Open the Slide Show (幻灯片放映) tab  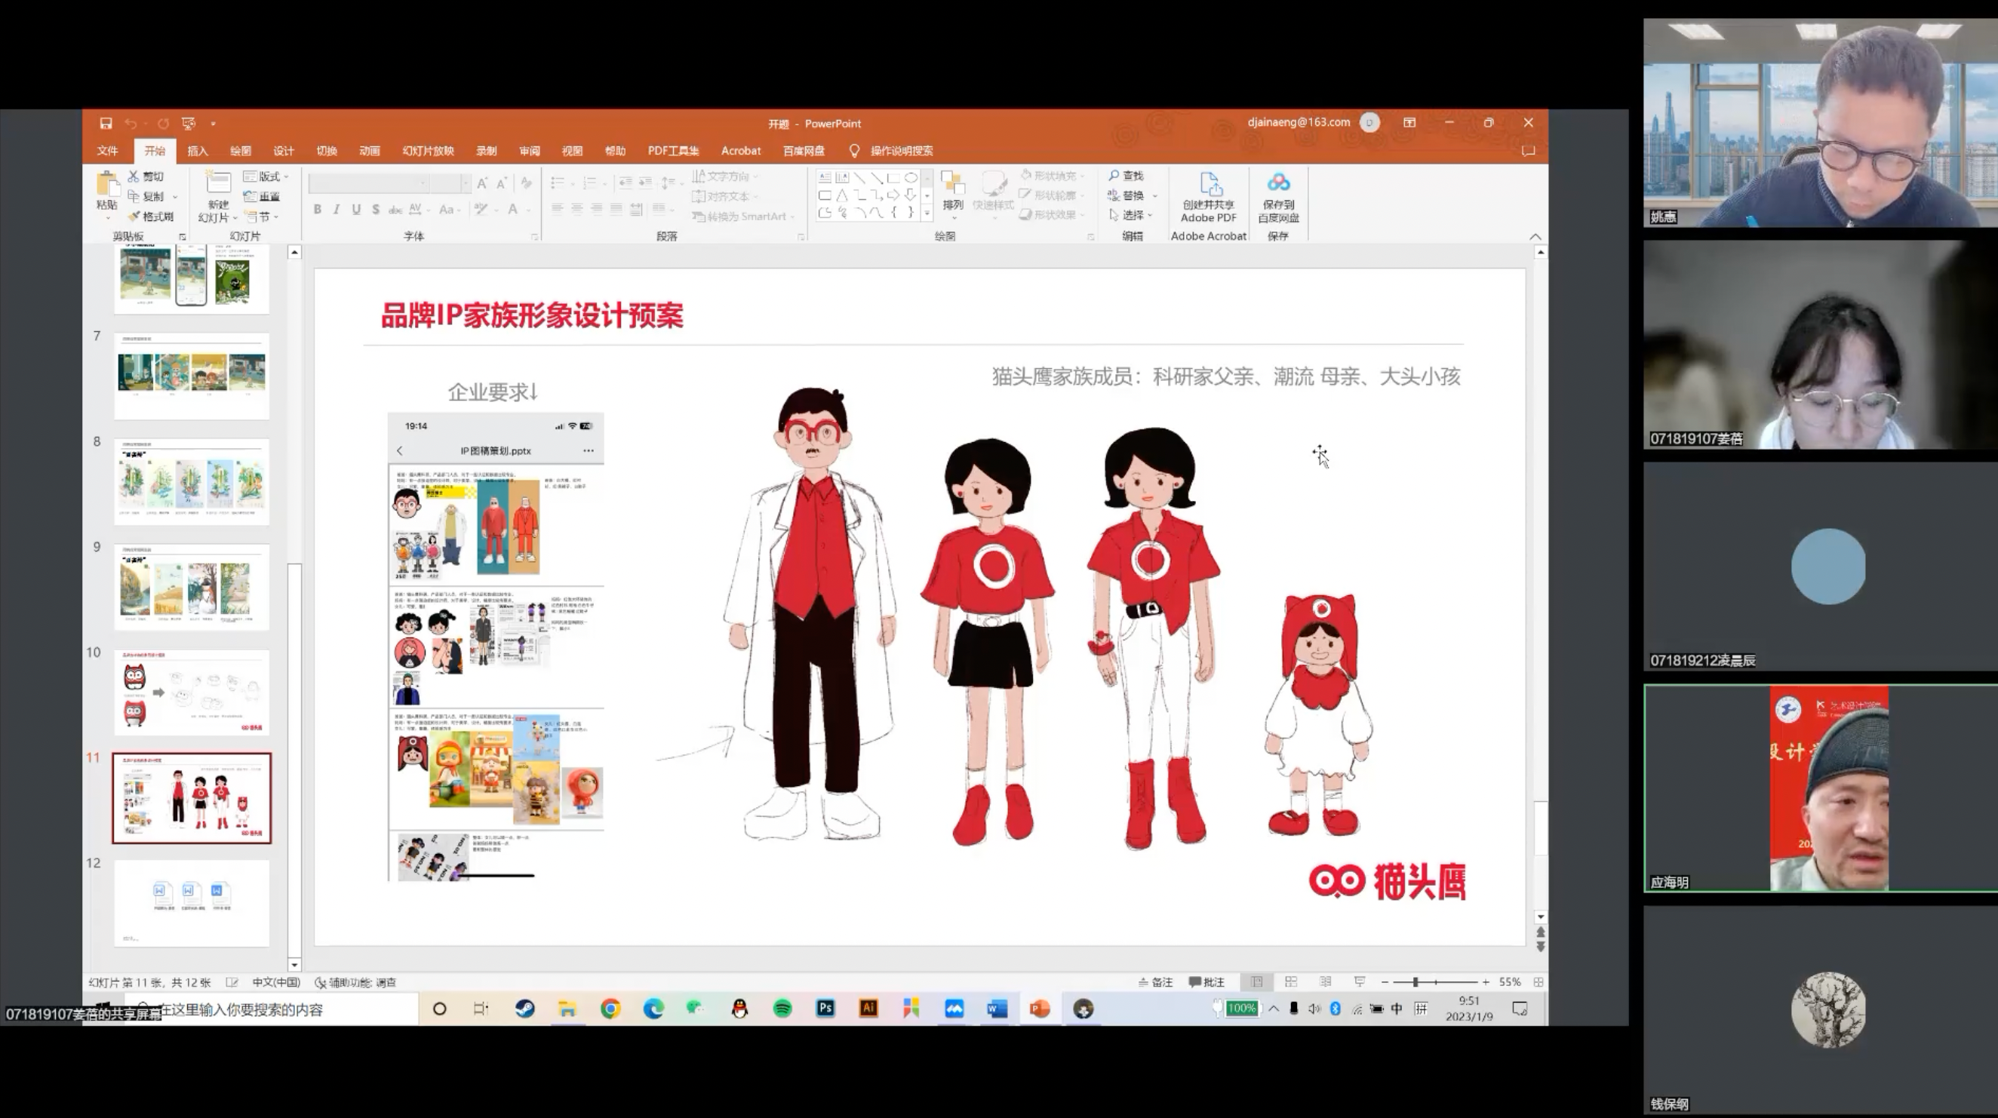click(x=427, y=150)
